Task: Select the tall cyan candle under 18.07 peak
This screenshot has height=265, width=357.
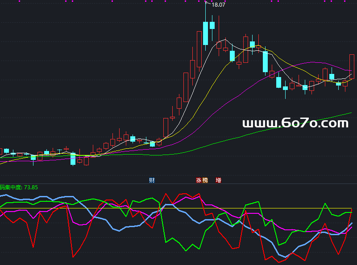Action: point(205,33)
